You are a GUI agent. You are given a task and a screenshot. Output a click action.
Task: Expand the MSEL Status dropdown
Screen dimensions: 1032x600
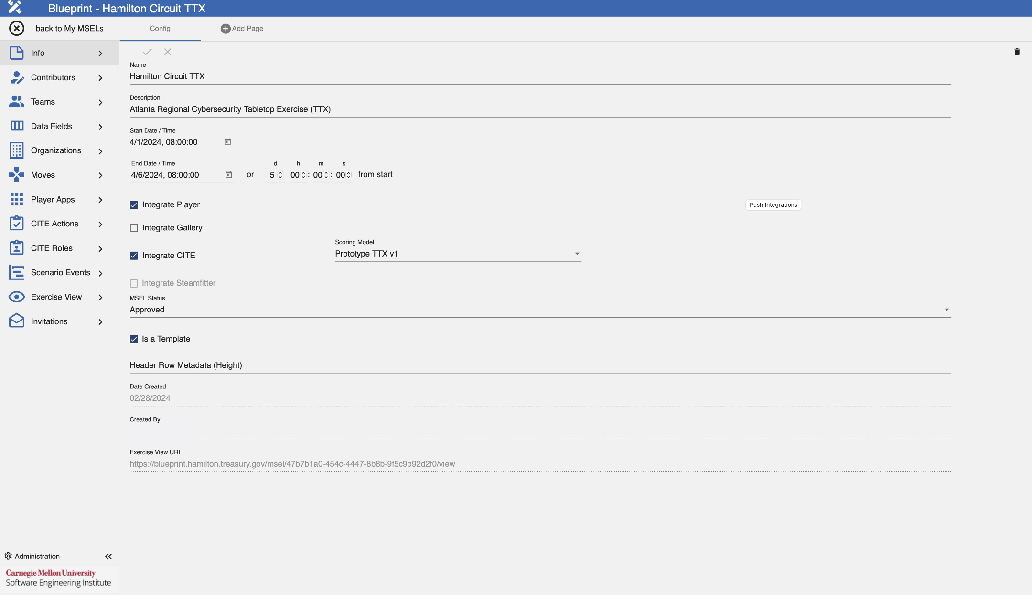(x=946, y=309)
